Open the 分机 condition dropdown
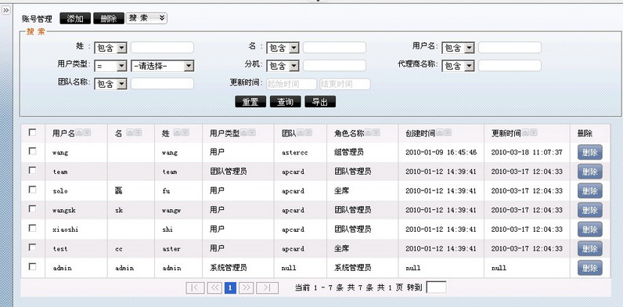 [283, 66]
